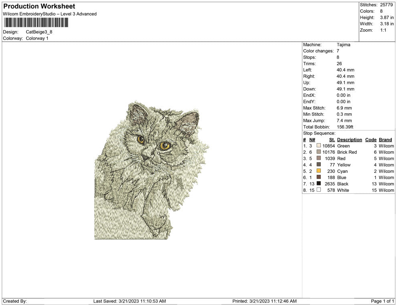
Task: Click the Stop Sequence section header
Action: click(319, 133)
